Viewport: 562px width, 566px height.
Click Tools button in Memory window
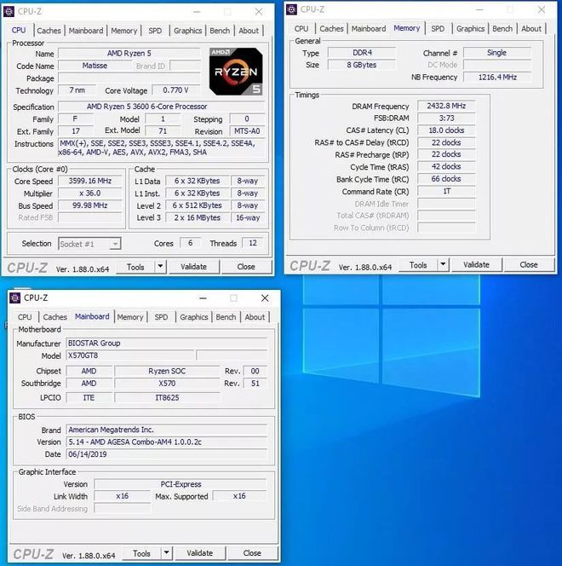point(418,264)
